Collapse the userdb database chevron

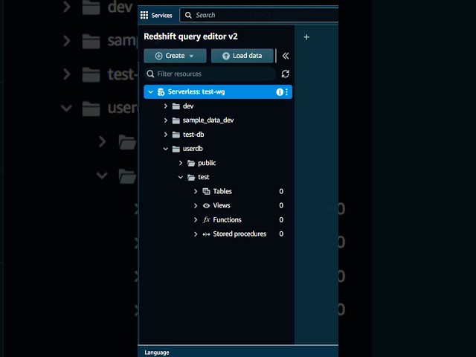(x=165, y=149)
